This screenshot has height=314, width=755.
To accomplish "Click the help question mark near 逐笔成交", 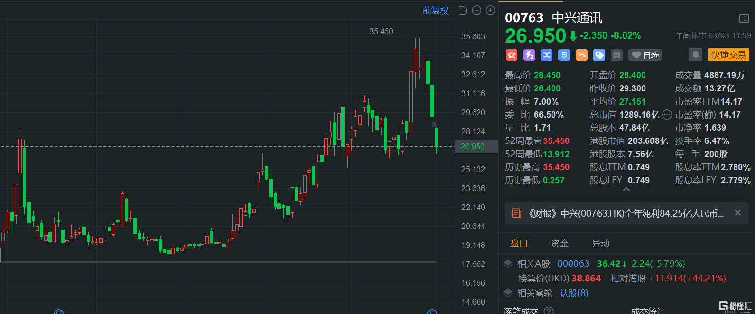I will [x=549, y=311].
